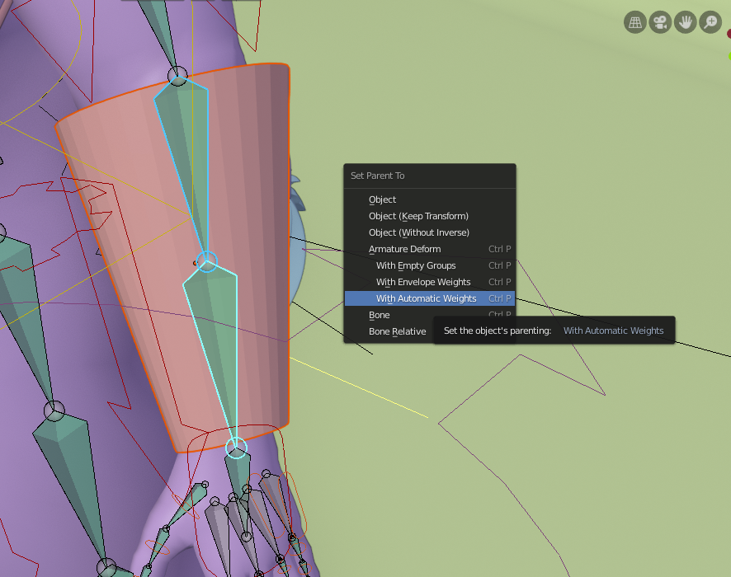Select With Envelope Weights option
This screenshot has height=577, width=731.
point(429,282)
